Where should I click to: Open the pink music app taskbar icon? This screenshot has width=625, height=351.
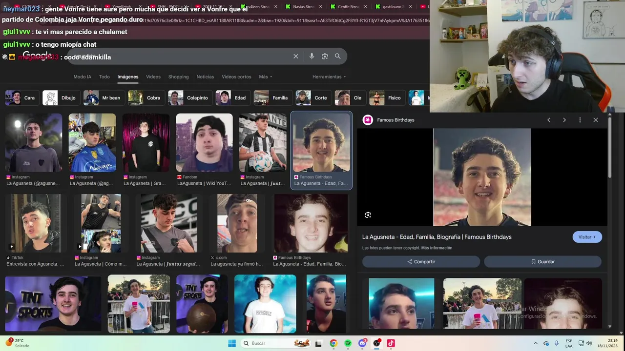click(391, 343)
